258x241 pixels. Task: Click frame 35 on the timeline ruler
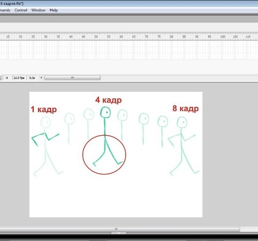[x=58, y=36]
